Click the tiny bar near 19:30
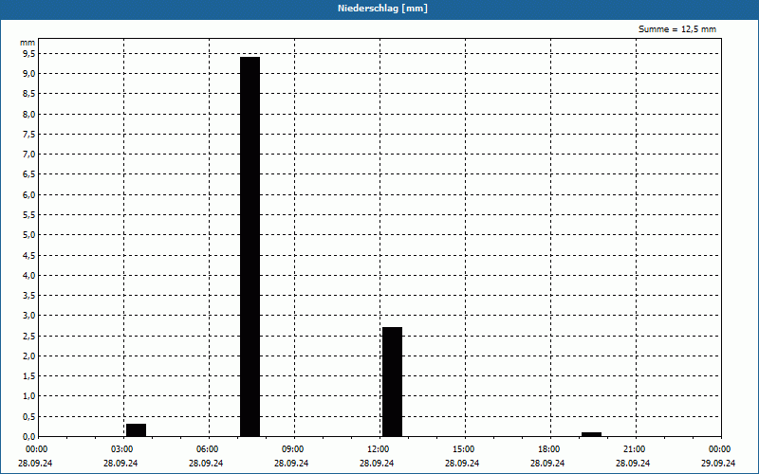759x474 pixels. tap(591, 434)
